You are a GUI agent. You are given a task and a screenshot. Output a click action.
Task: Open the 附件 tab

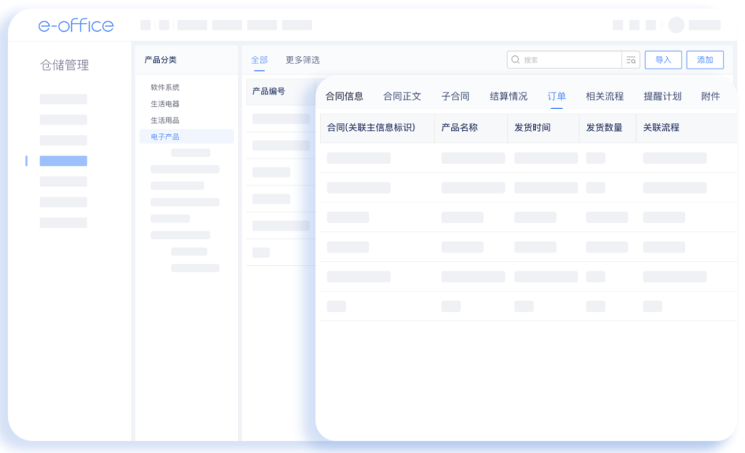[x=711, y=96]
